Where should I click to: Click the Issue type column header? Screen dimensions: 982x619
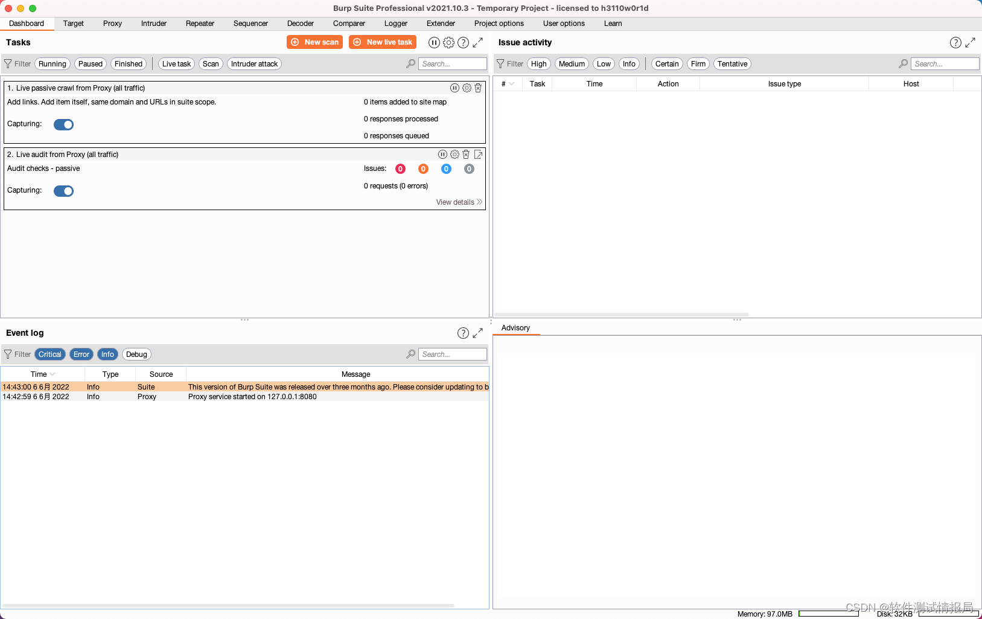click(x=785, y=84)
